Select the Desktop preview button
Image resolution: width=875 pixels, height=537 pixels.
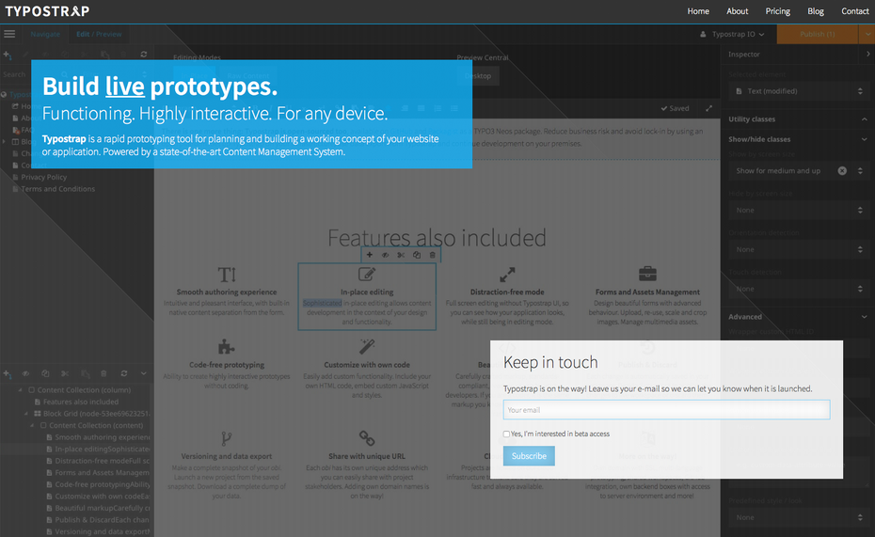click(x=479, y=76)
